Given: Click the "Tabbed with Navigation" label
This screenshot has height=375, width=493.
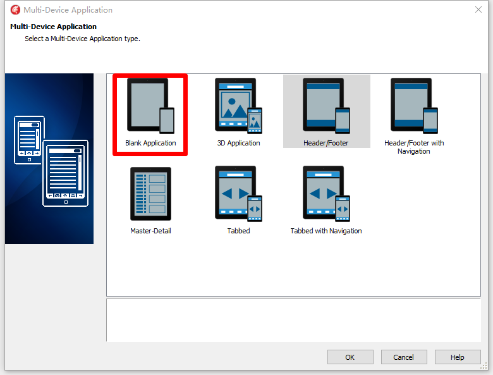Looking at the screenshot, I should 326,231.
